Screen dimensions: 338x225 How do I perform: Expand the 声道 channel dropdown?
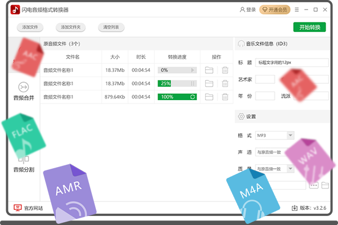click(x=291, y=152)
